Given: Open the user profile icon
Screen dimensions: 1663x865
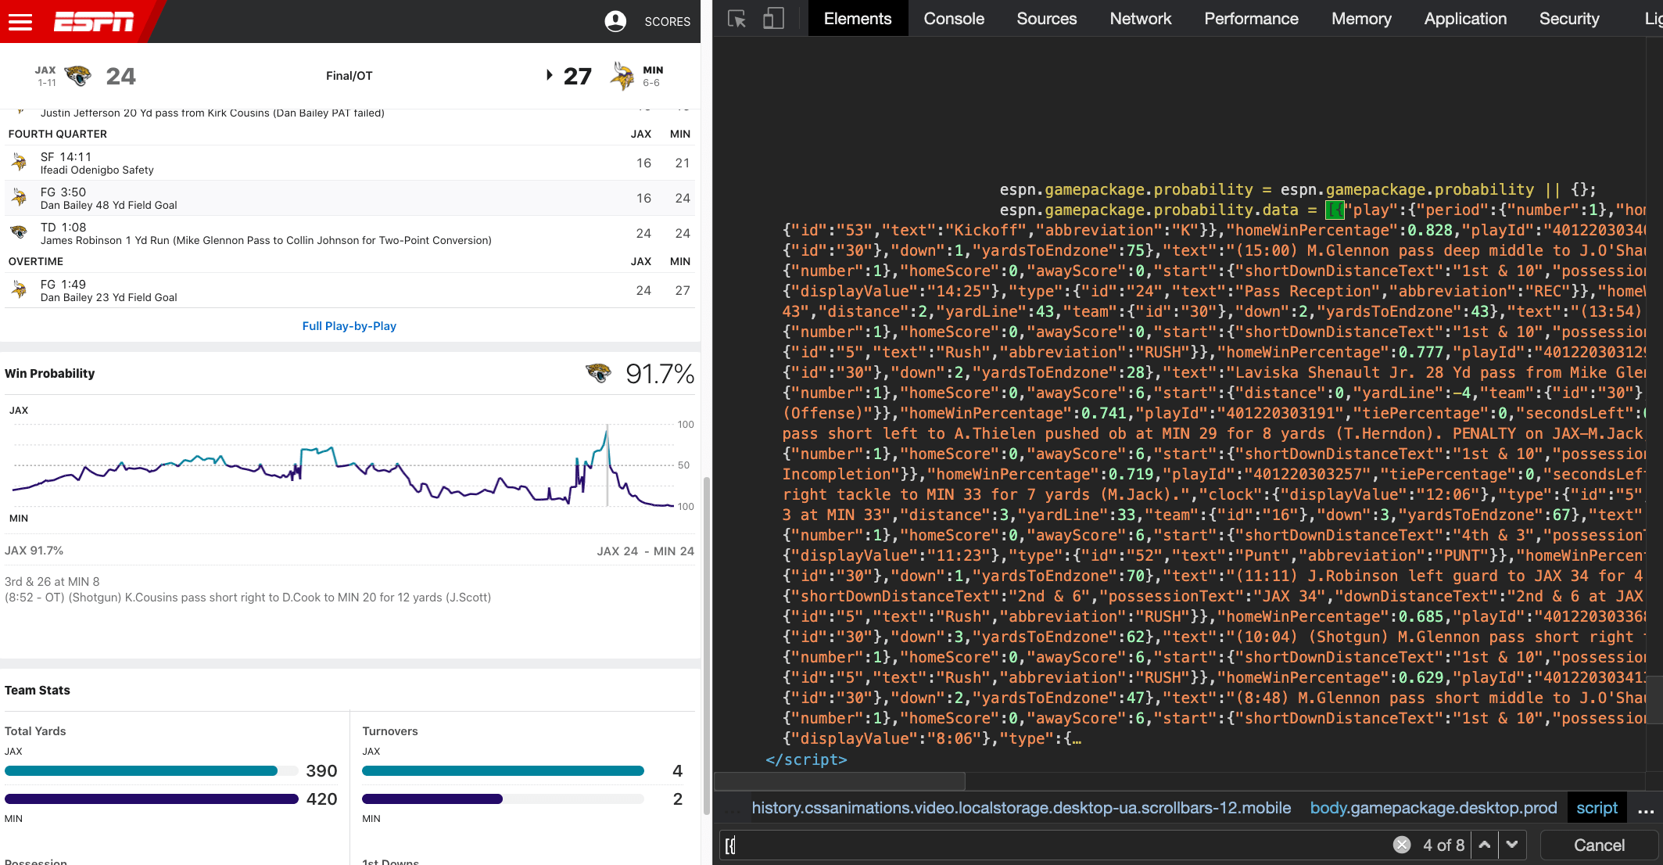Looking at the screenshot, I should click(x=617, y=21).
